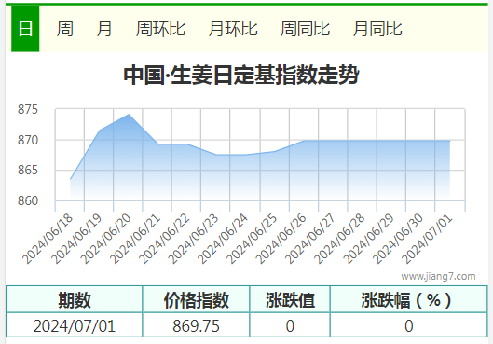
Task: Click the chart peak at 2024/06/20
Action: (129, 114)
